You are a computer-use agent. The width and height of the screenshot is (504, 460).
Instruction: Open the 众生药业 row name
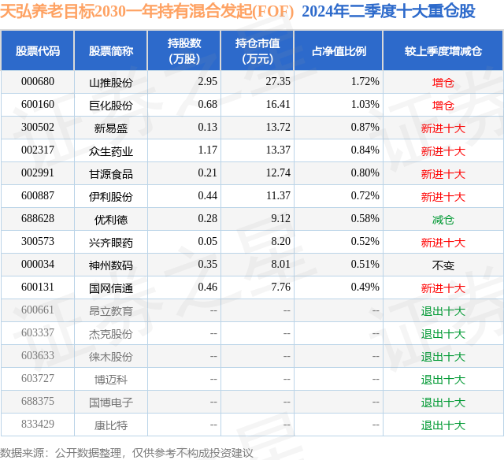111,151
